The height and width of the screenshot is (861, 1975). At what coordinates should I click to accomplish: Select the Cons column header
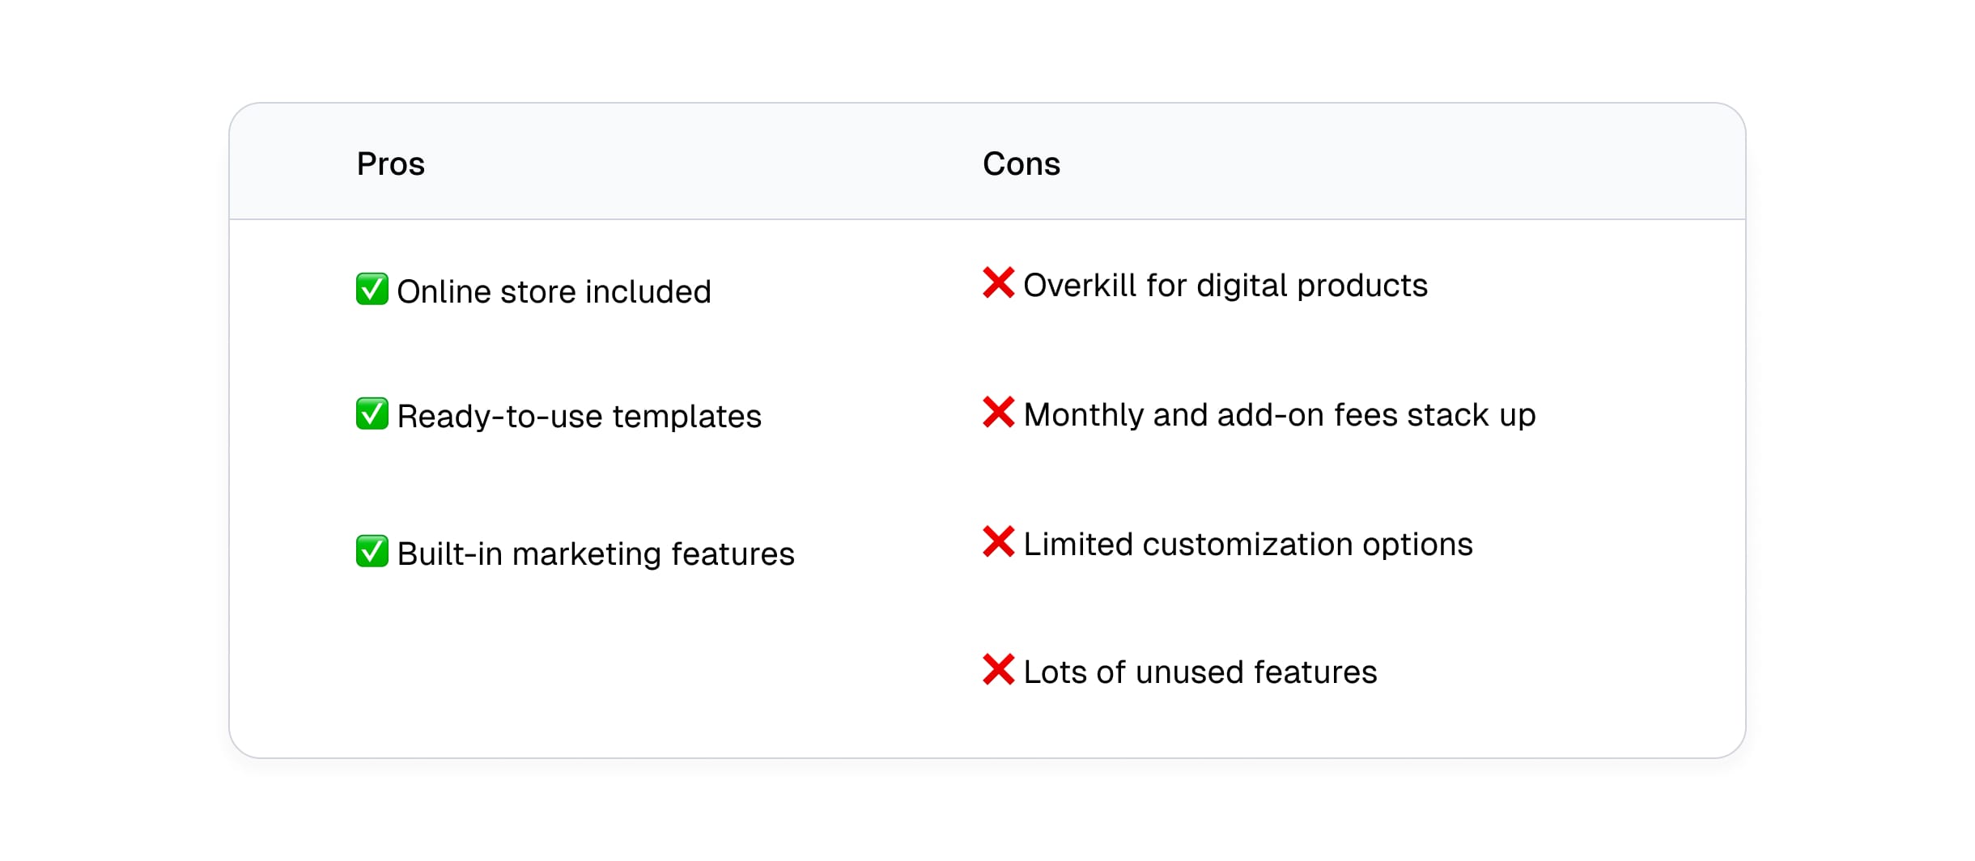coord(1021,163)
